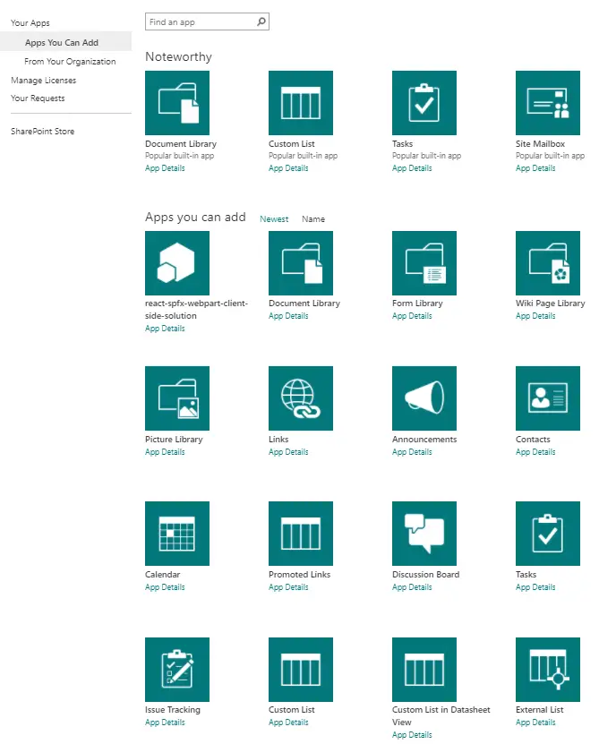Image resolution: width=599 pixels, height=744 pixels.
Task: Open App Details for Wiki Page Library
Action: coord(535,316)
